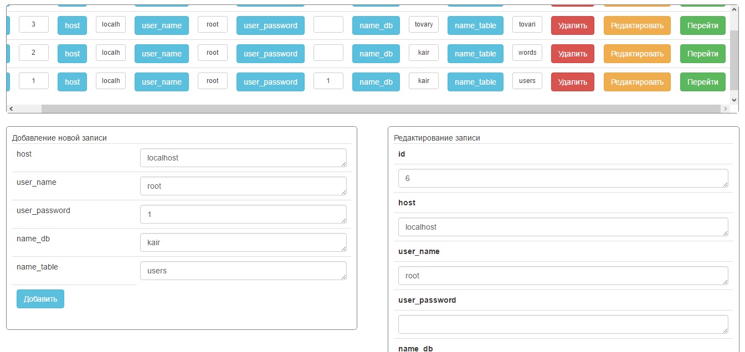Click name_db label in tovary row
The height and width of the screenshot is (352, 745).
[x=376, y=25]
